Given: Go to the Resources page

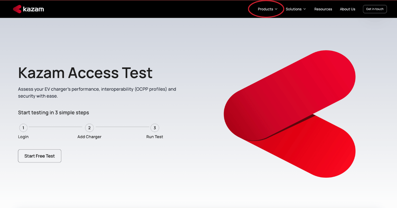Looking at the screenshot, I should 323,9.
